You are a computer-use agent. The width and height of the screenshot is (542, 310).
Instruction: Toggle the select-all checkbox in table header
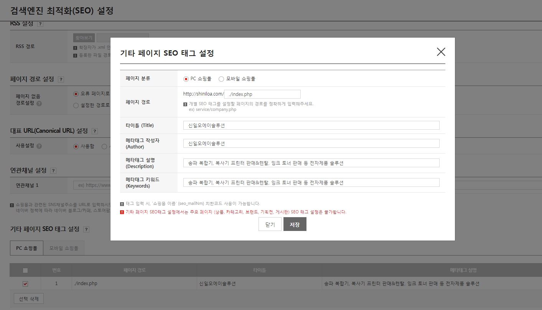25,270
